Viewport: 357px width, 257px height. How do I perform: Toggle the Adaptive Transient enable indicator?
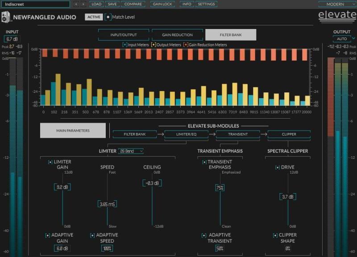204,236
